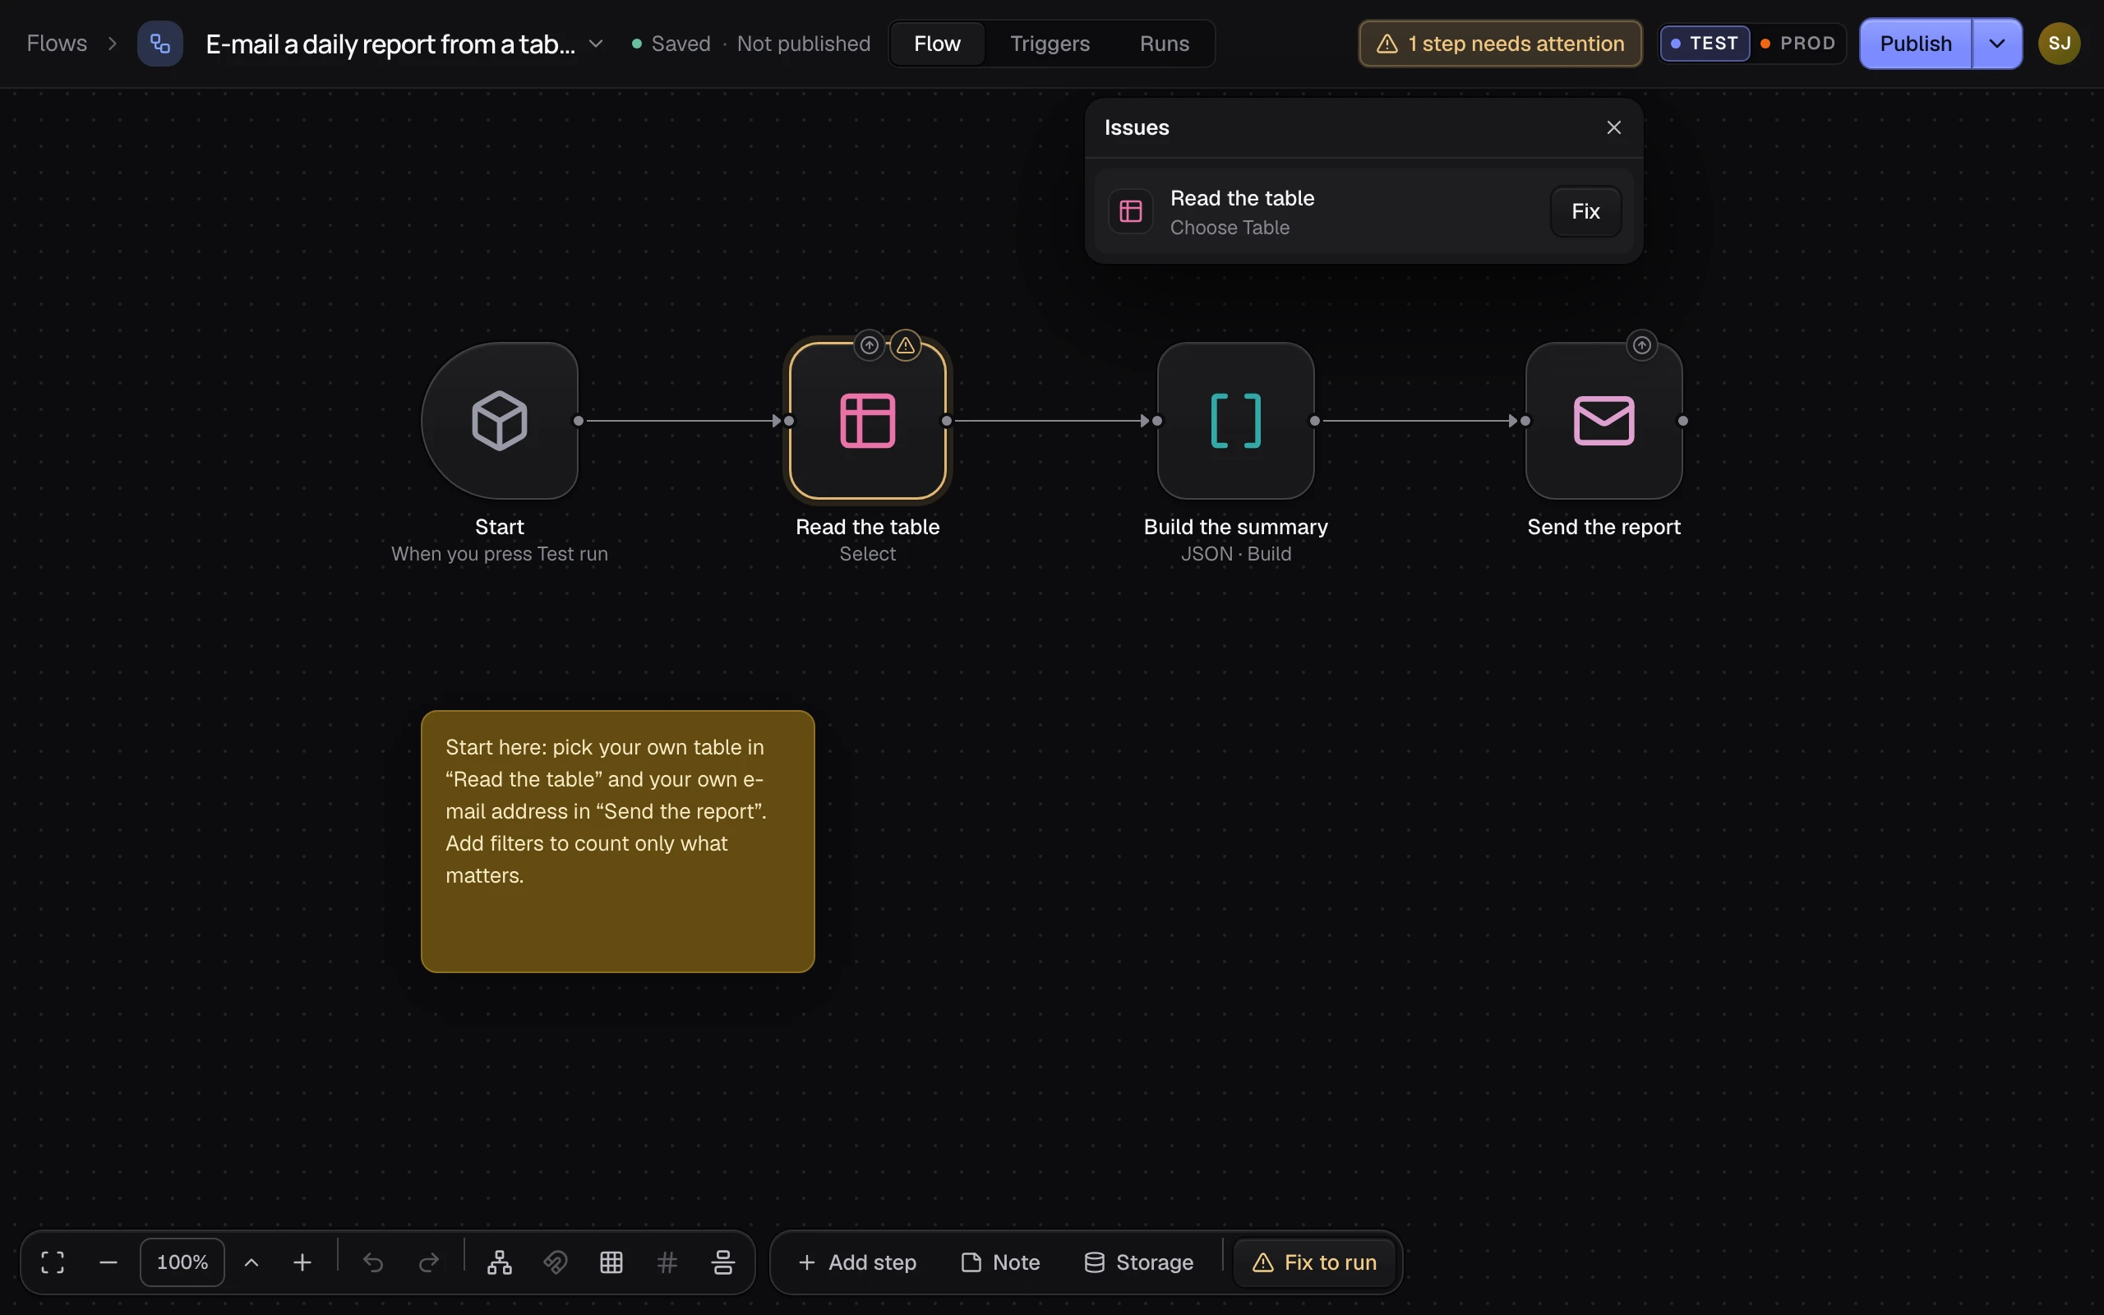Select the Start node
2104x1315 pixels.
pos(500,421)
